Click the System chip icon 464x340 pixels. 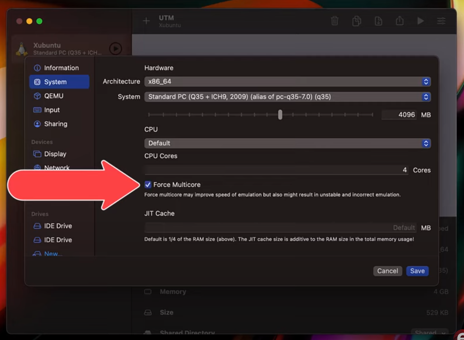point(37,82)
